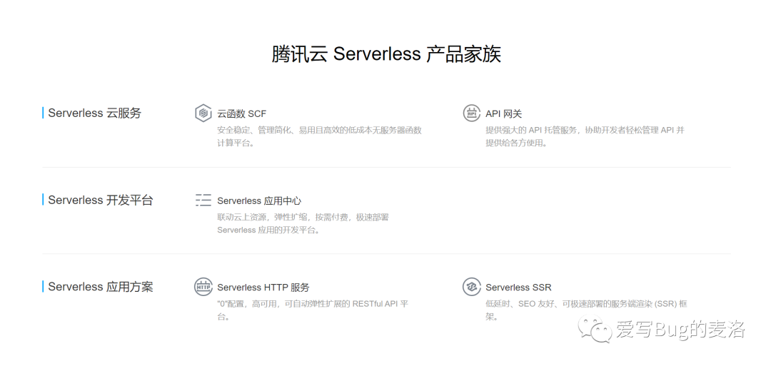
Task: Click the Serverless SSR circular icon
Action: [x=472, y=287]
